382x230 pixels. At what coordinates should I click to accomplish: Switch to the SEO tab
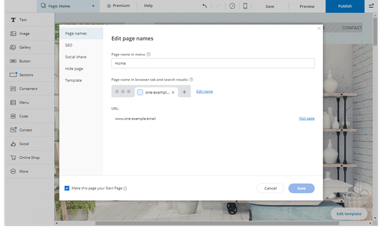pyautogui.click(x=69, y=45)
